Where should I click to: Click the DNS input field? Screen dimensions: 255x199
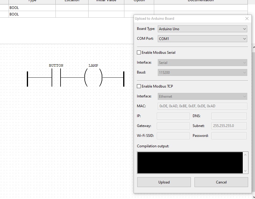coord(229,116)
